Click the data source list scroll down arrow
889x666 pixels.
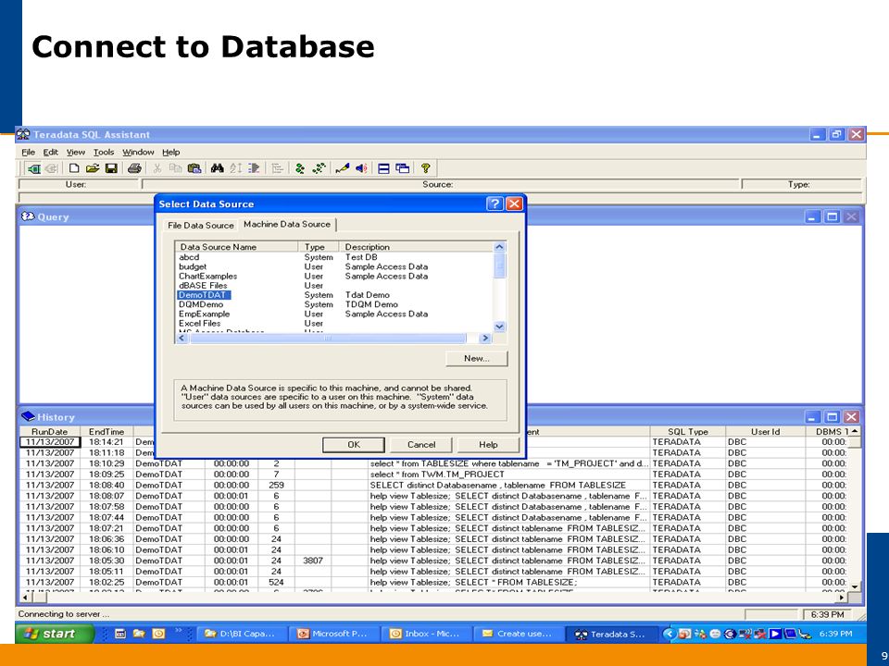click(499, 327)
